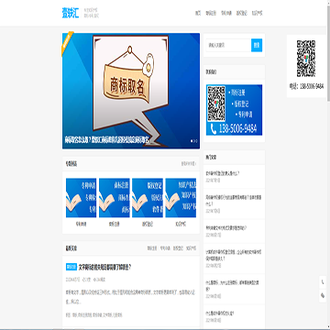The image size is (330, 330).
Task: Open the sixth hot article in sidebar
Action: [x=220, y=313]
